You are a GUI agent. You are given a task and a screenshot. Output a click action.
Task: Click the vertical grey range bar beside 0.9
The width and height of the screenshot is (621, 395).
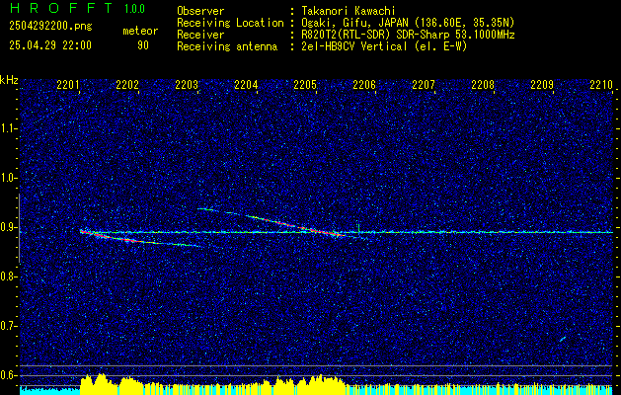[x=19, y=228]
